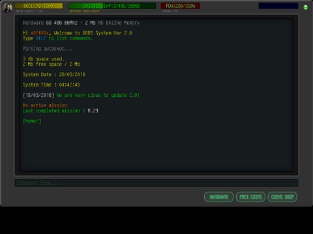
Task: Click the yellow GCoins balance bar
Action: tap(38, 6)
